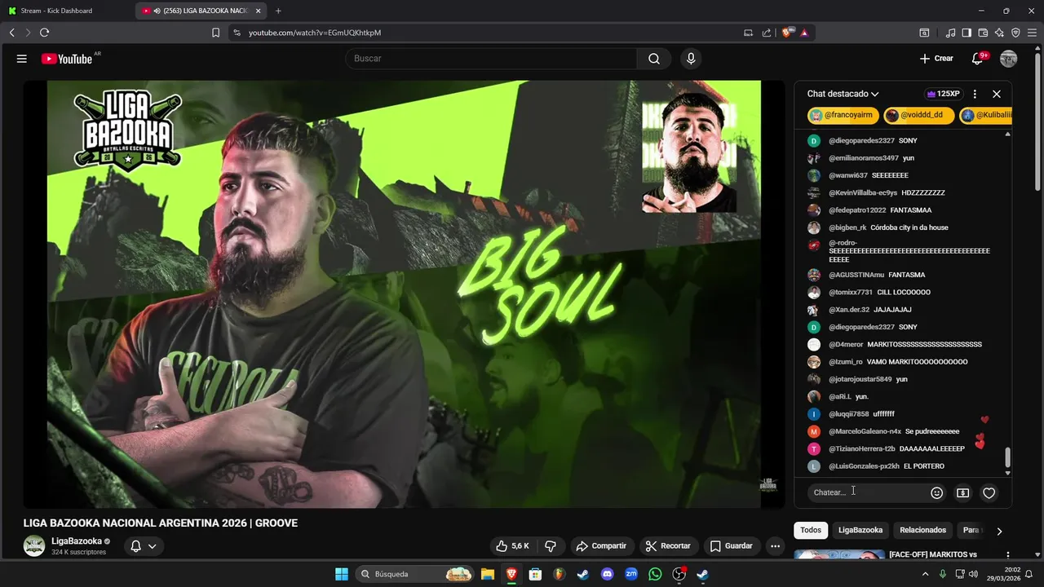This screenshot has height=587, width=1044.
Task: Go to YouTube home via logo
Action: coord(67,59)
